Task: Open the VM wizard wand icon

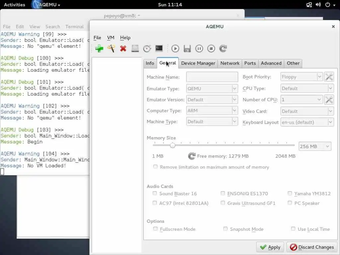Action: 111,48
